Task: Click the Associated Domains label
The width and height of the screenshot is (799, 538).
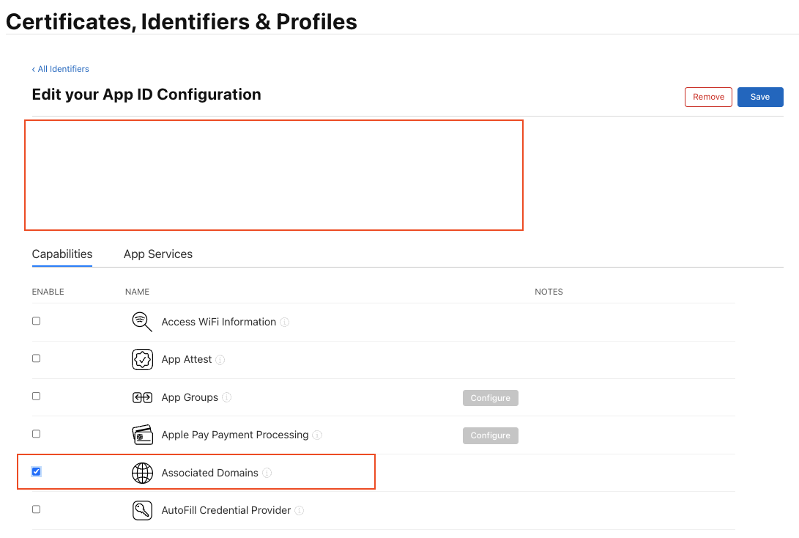Action: pyautogui.click(x=210, y=473)
